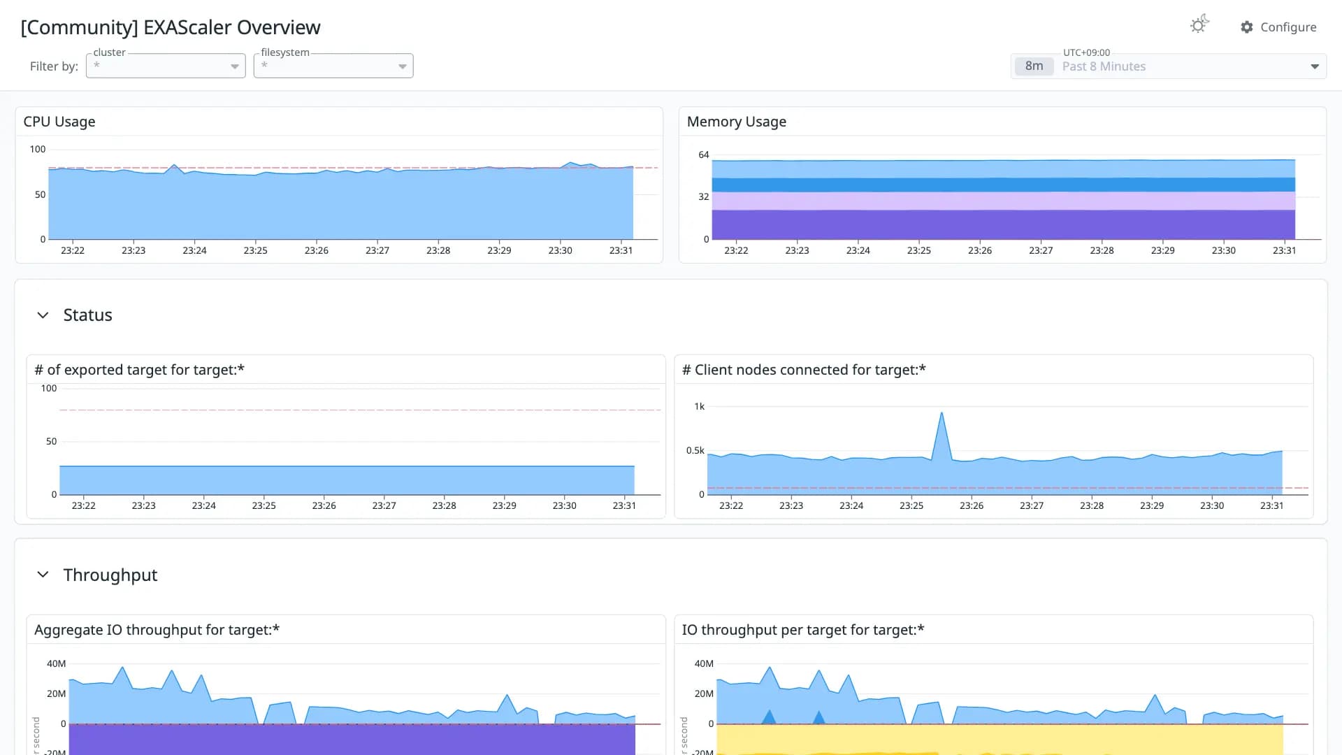Viewport: 1342px width, 755px height.
Task: Click the '# of exported target for target:*' title
Action: 140,370
